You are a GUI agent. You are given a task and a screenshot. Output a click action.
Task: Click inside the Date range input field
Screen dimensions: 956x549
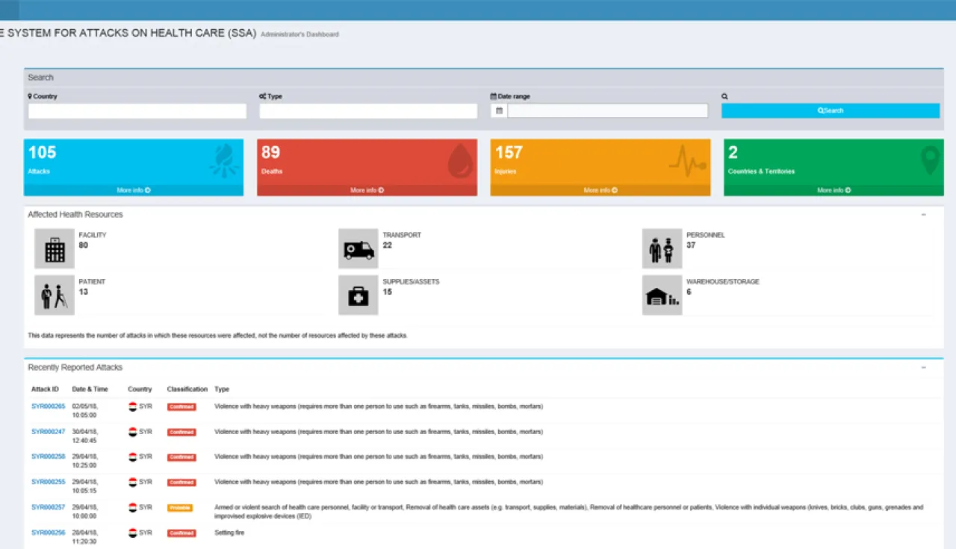[607, 111]
